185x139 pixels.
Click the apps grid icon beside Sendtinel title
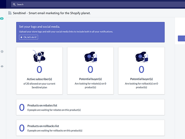click(10, 13)
